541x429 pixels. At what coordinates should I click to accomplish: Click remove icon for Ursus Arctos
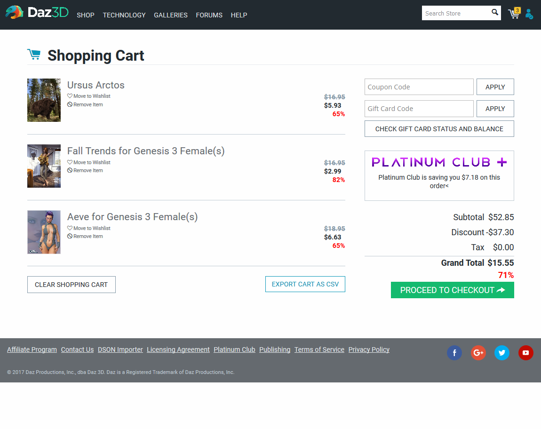point(70,104)
